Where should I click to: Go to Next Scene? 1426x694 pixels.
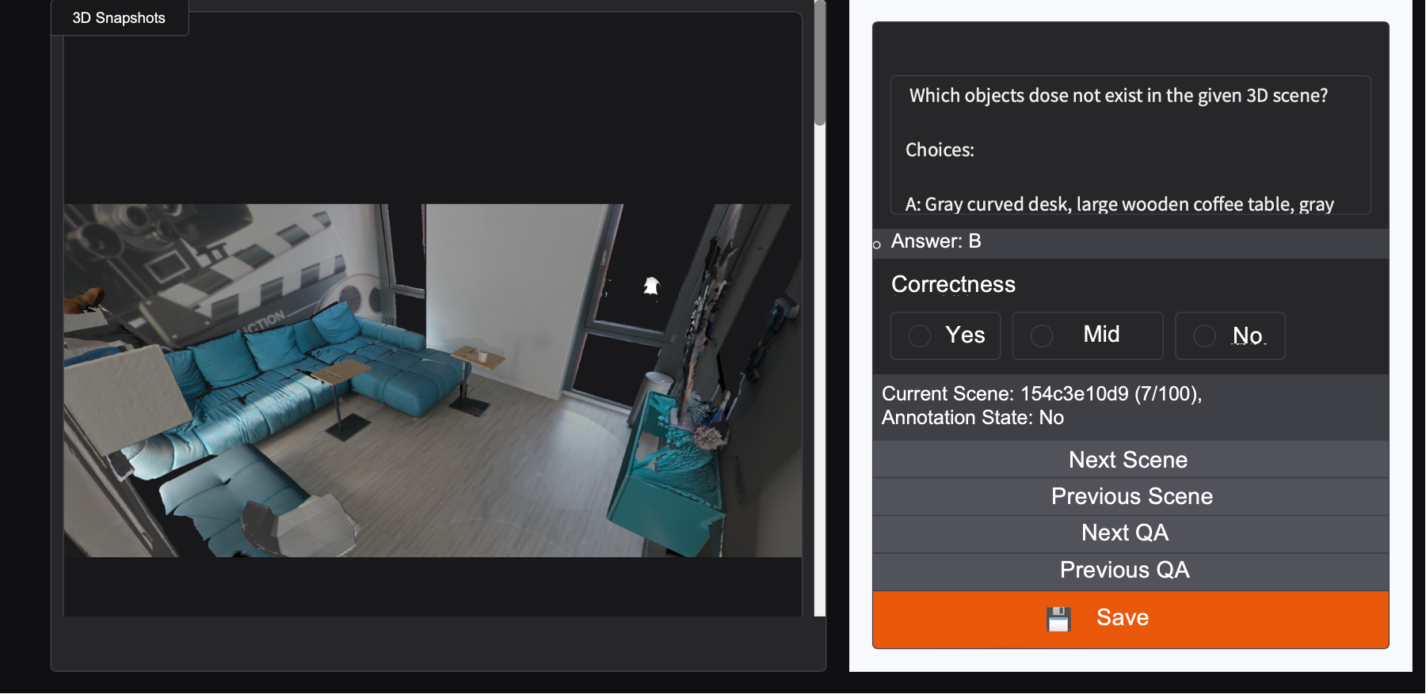click(x=1131, y=460)
